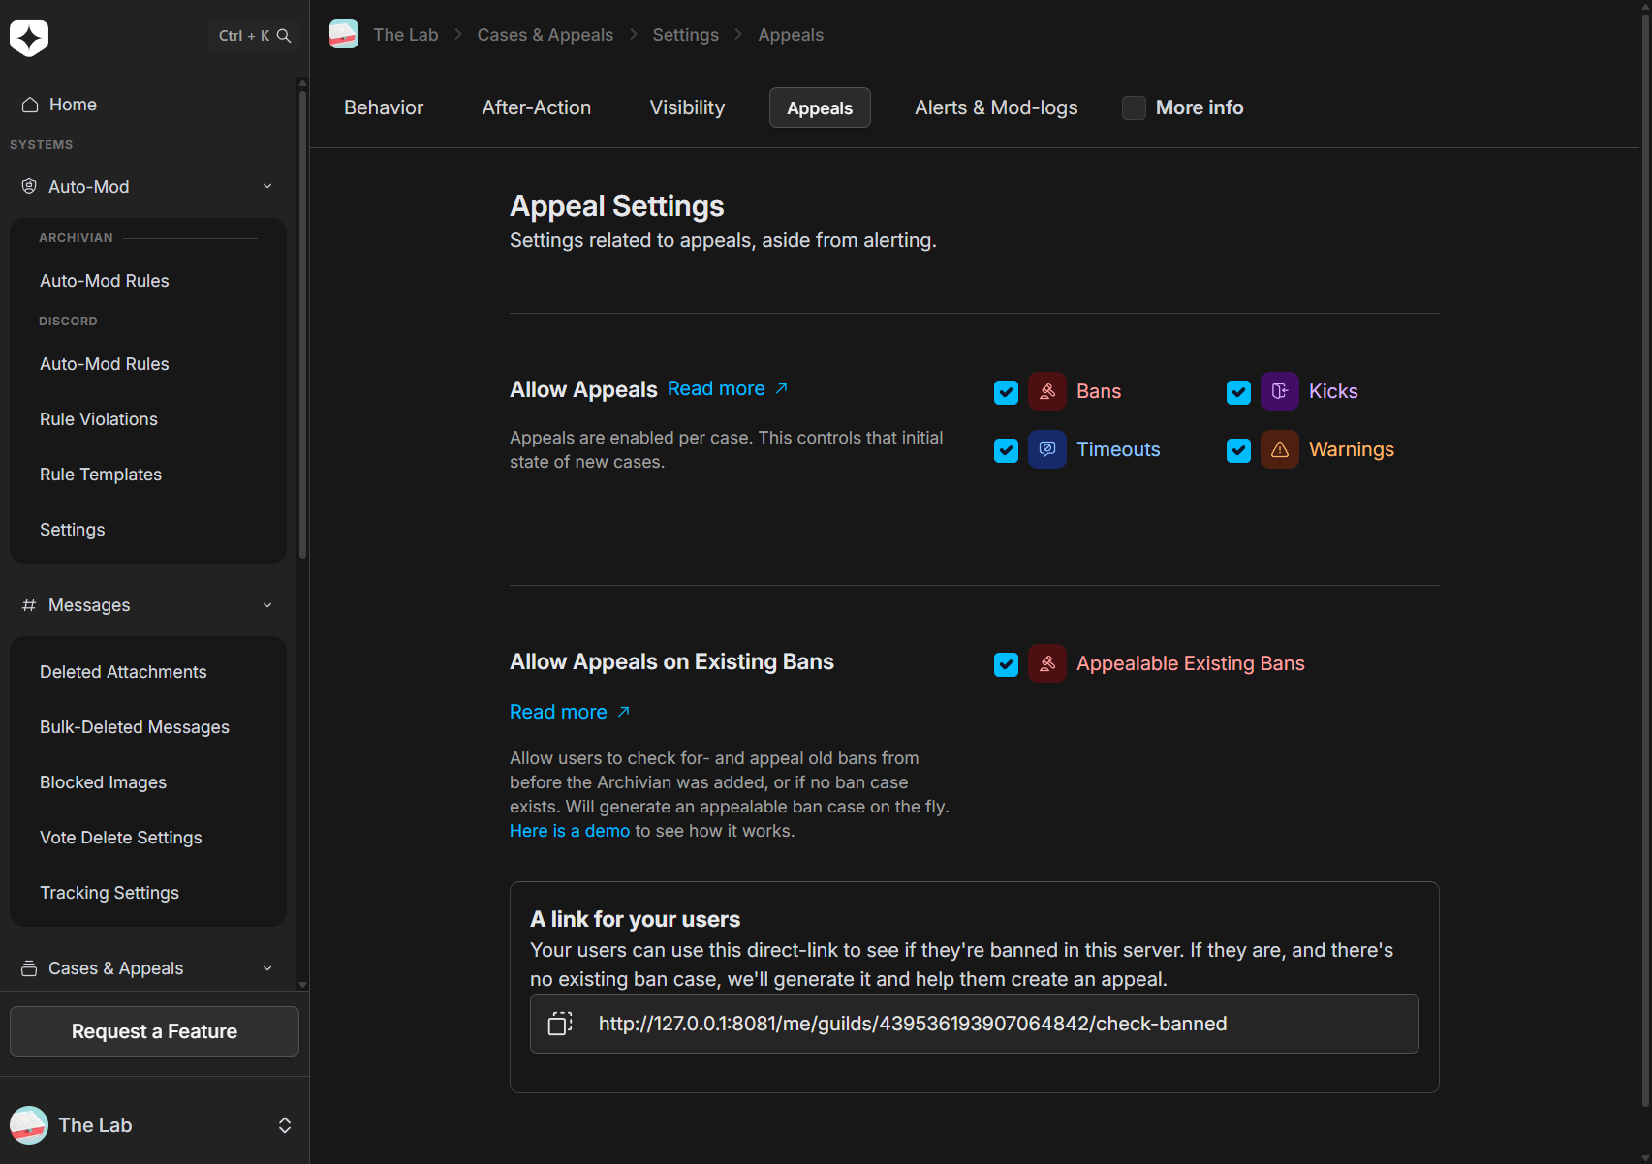This screenshot has width=1652, height=1164.
Task: Open The Lab server switcher arrows
Action: click(x=285, y=1125)
